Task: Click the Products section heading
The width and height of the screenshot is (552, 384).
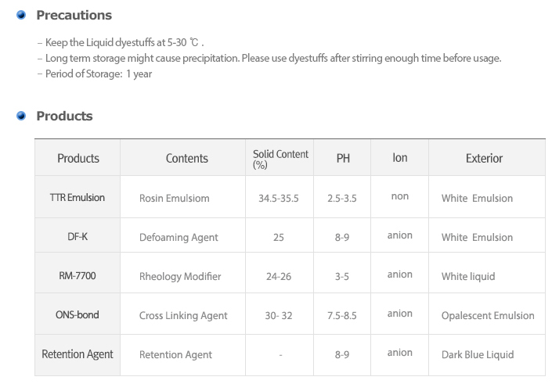Action: [x=64, y=116]
